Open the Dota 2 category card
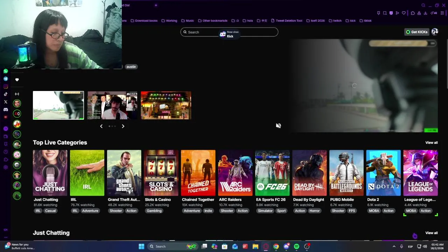The width and height of the screenshot is (448, 252). (x=384, y=173)
